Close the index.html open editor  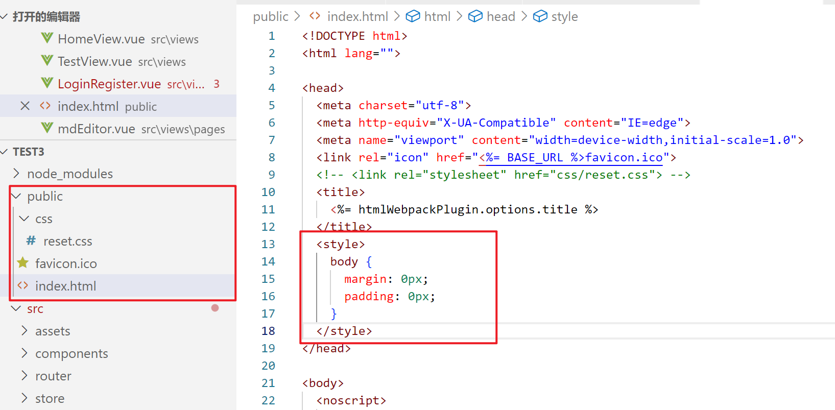[x=25, y=106]
